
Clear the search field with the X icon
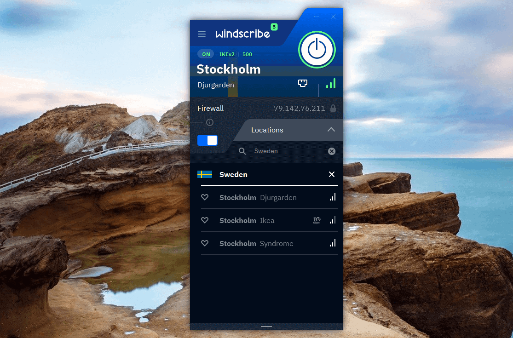click(x=332, y=151)
